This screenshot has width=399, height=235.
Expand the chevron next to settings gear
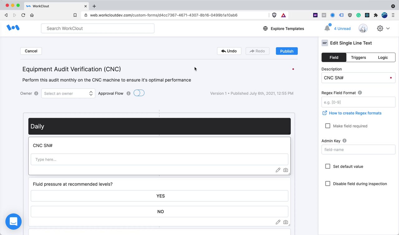point(388,28)
